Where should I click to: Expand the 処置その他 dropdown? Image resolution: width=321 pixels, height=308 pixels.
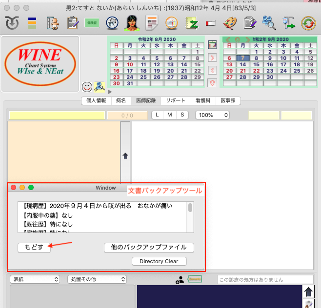(x=97, y=279)
